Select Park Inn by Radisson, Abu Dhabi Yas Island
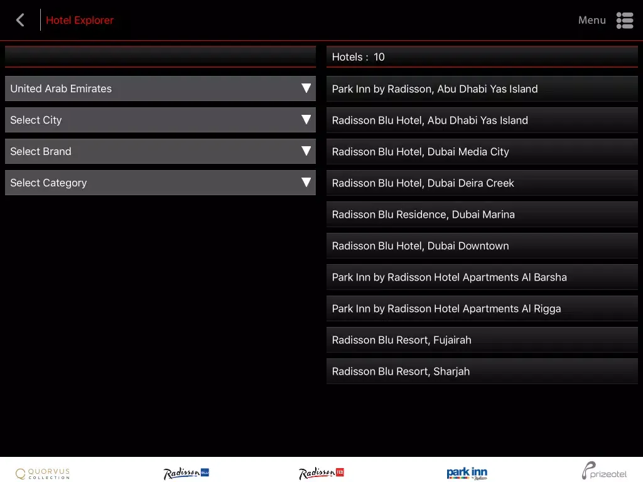 (482, 89)
